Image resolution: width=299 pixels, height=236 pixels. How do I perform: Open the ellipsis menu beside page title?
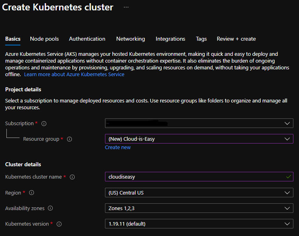coord(126,7)
